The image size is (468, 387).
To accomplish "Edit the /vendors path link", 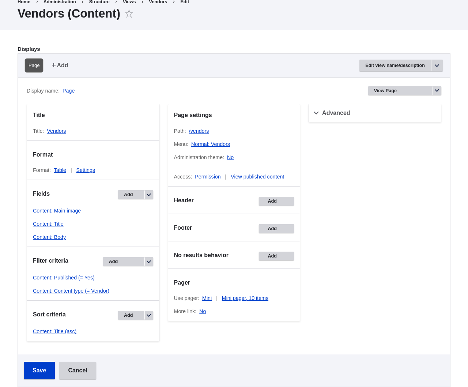I will click(199, 131).
